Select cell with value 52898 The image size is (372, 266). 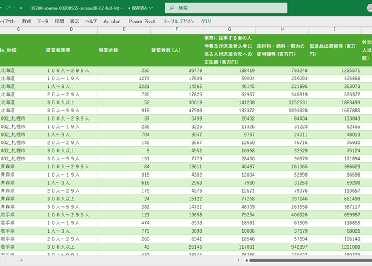282,175
